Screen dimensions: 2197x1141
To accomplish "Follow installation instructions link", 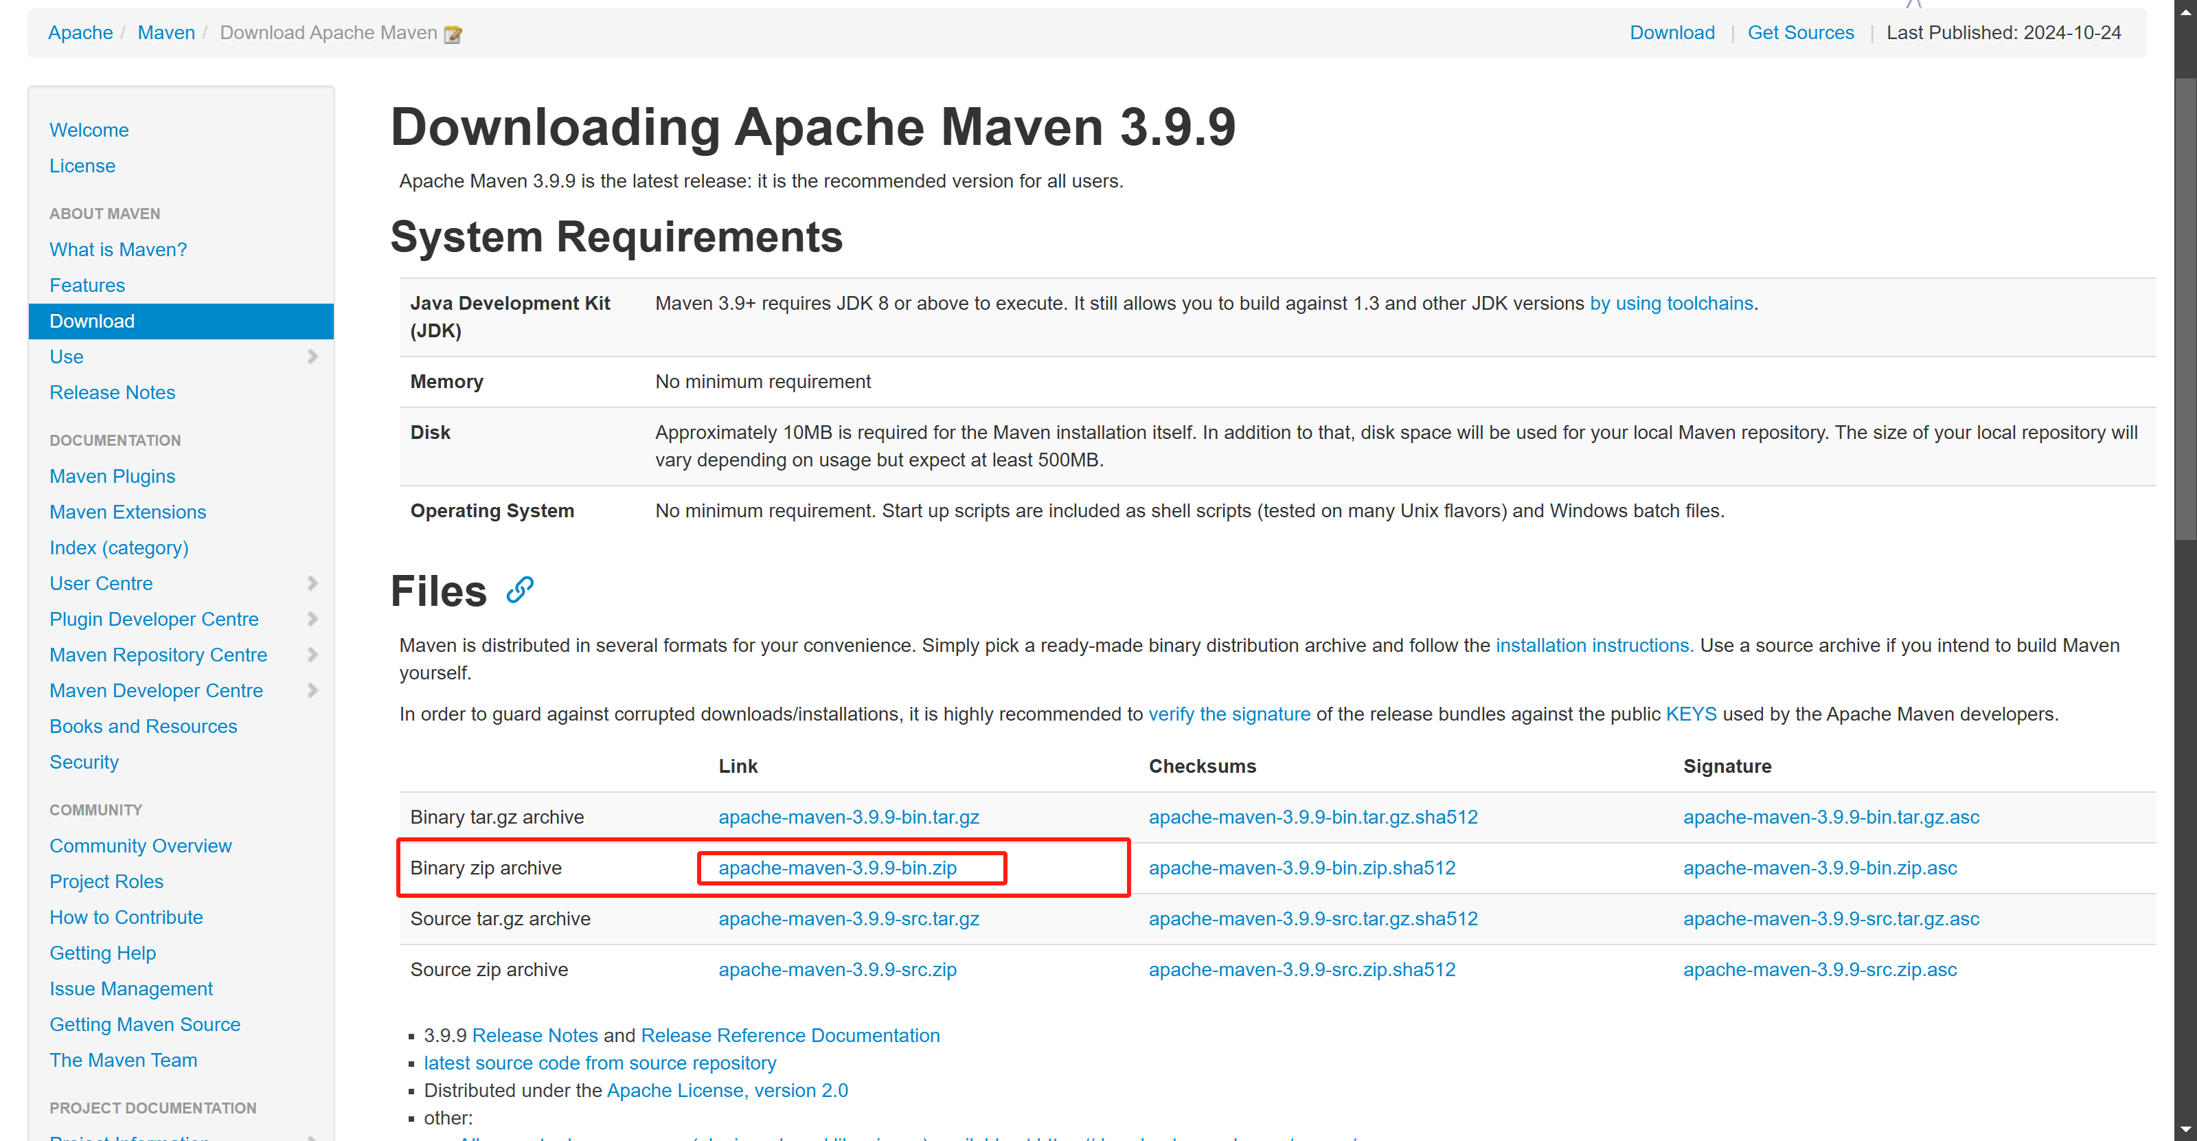I will click(1594, 646).
